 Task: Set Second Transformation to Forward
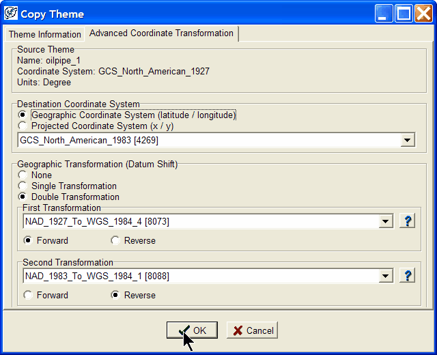[28, 295]
